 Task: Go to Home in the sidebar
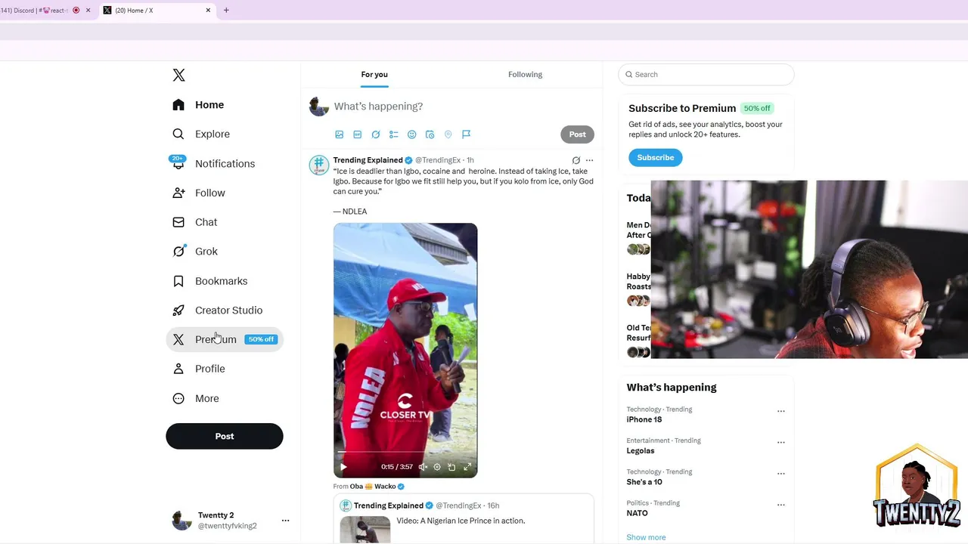pyautogui.click(x=198, y=105)
